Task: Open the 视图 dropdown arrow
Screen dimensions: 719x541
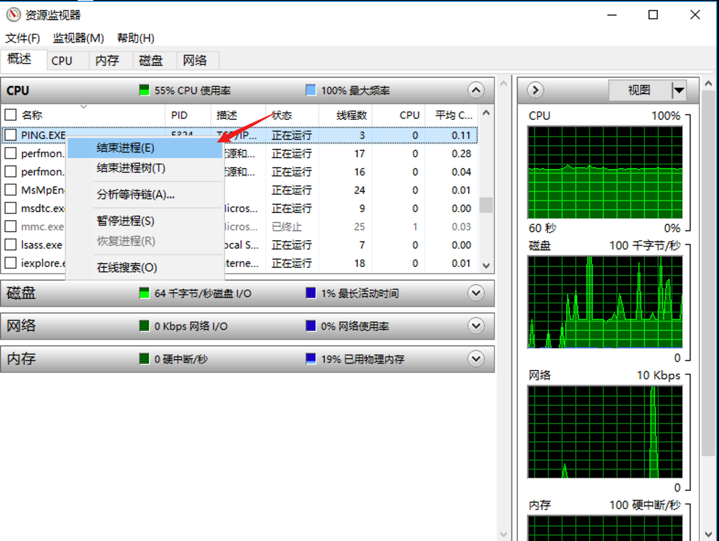Action: (679, 90)
